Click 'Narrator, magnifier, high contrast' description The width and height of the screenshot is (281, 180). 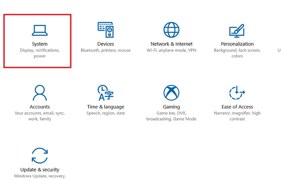[x=237, y=116]
